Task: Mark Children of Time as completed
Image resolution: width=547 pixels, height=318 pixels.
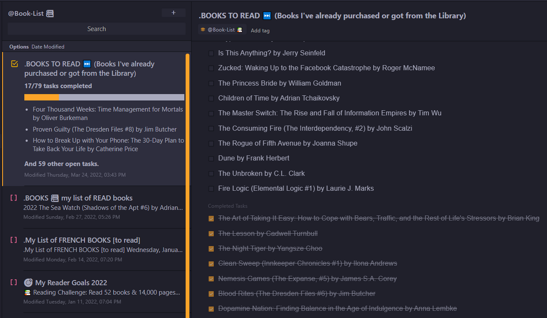Action: (211, 99)
